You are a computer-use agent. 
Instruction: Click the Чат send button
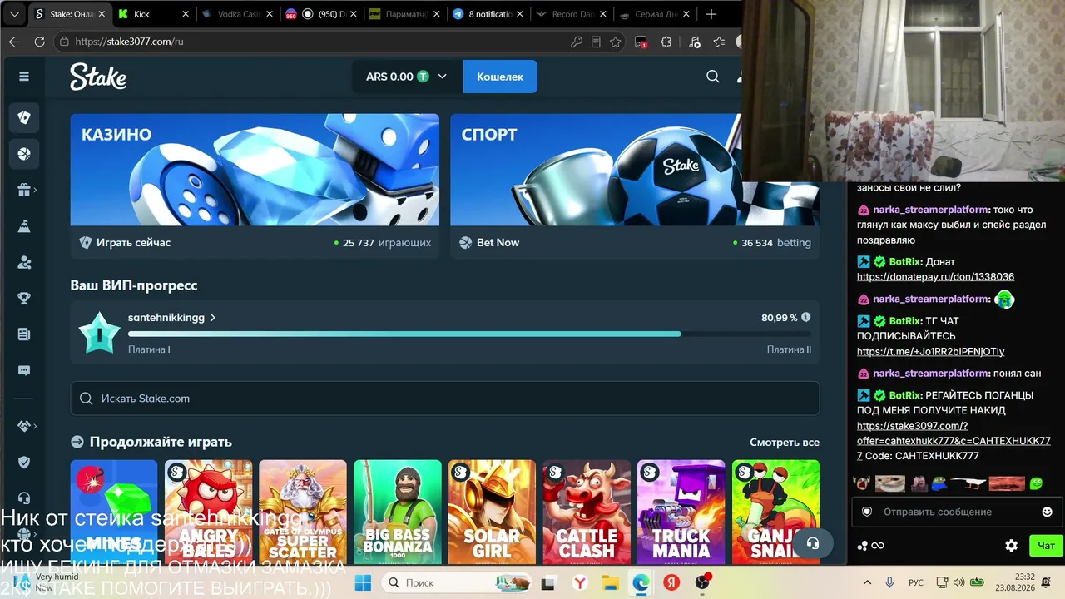1046,546
